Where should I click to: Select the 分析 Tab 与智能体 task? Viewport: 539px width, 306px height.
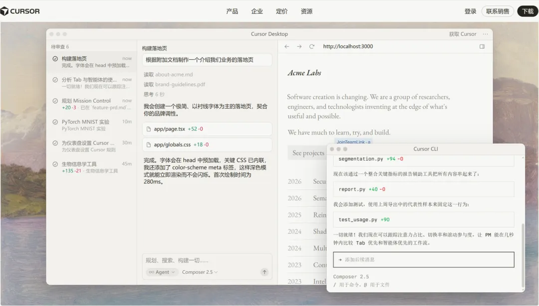(x=91, y=83)
